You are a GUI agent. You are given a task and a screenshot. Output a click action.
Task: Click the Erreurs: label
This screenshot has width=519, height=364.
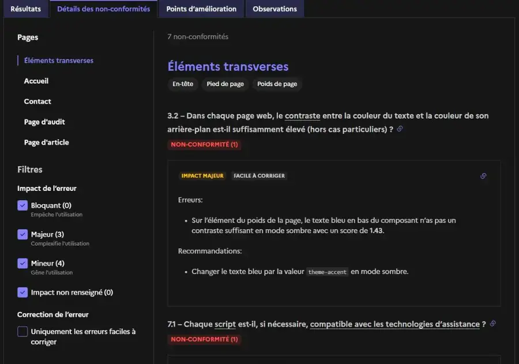pos(190,200)
